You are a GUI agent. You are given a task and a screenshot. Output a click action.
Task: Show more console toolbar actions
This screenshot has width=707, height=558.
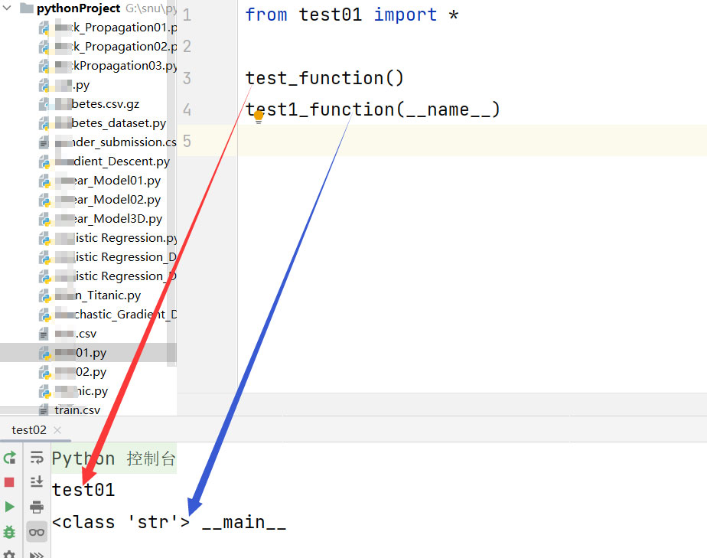(37, 554)
